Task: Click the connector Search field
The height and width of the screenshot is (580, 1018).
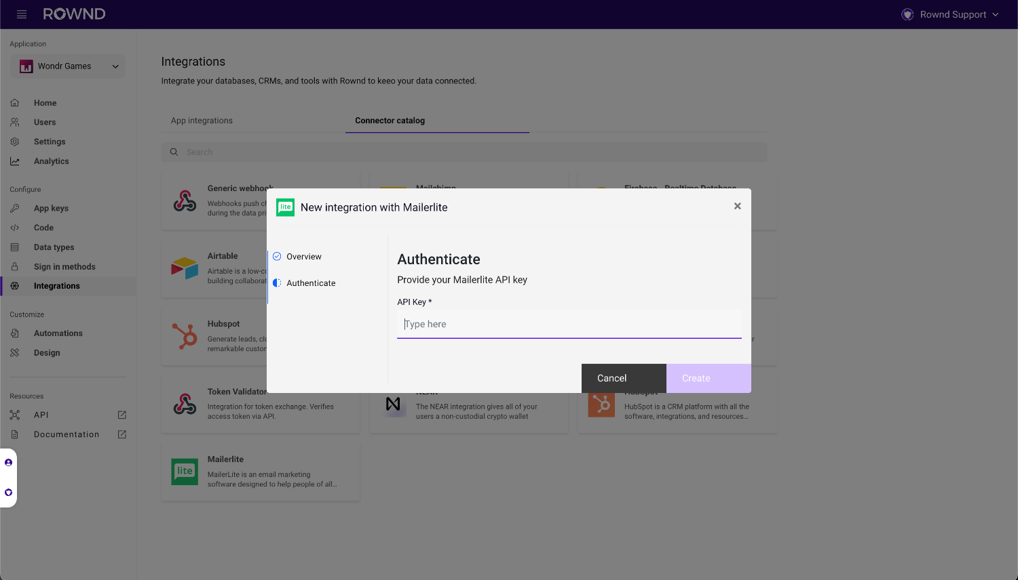Action: point(464,152)
